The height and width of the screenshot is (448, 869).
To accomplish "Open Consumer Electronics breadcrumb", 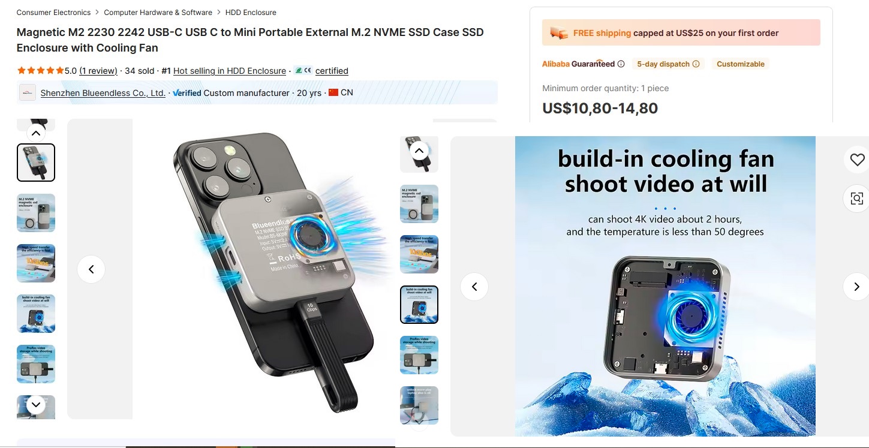I will pos(53,12).
